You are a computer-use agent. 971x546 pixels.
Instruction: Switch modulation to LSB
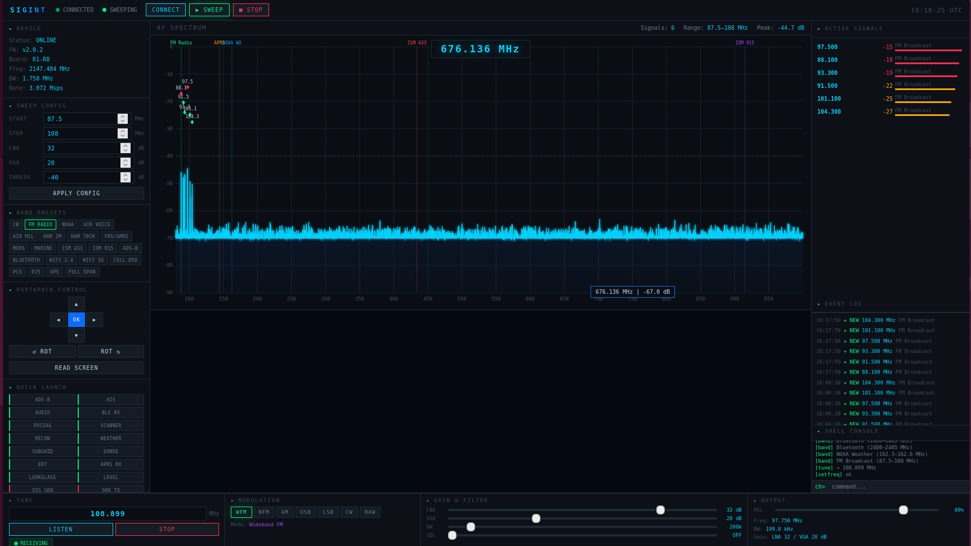tap(328, 512)
